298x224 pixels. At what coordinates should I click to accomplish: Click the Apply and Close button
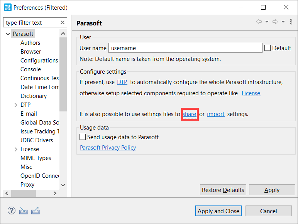tap(218, 211)
